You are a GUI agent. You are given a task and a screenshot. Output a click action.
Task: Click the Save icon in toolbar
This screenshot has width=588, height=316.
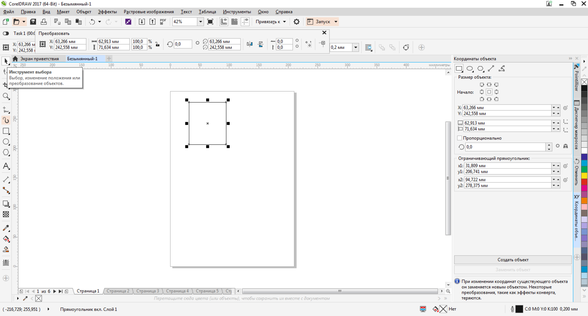pyautogui.click(x=33, y=22)
